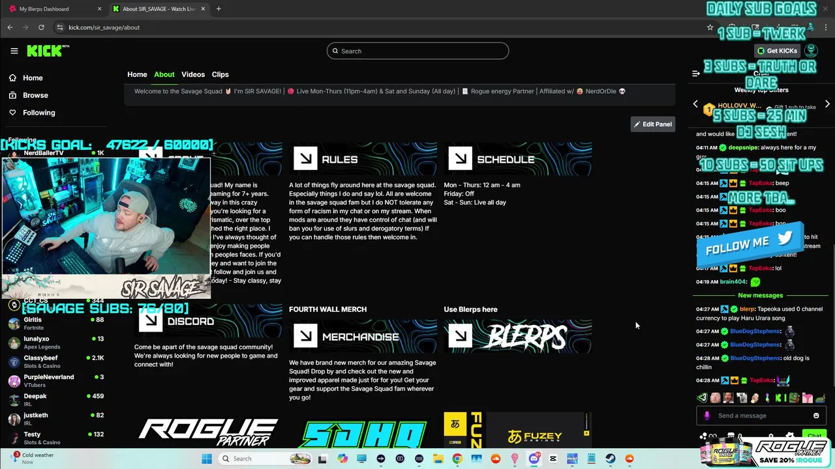The height and width of the screenshot is (469, 835).
Task: Open the Fuzey Designs panel image
Action: pyautogui.click(x=518, y=431)
